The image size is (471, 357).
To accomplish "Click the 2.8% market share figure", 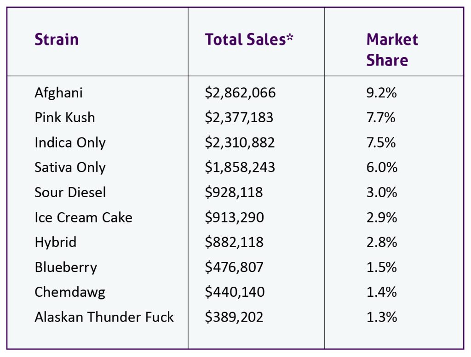I will coord(382,242).
